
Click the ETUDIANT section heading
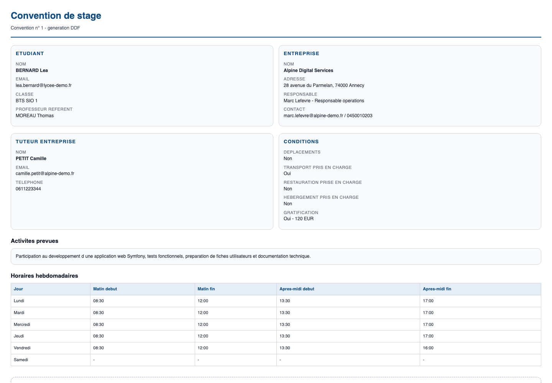[x=30, y=54]
